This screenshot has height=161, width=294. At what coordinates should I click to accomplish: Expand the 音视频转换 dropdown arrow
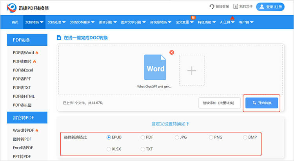click(169, 22)
